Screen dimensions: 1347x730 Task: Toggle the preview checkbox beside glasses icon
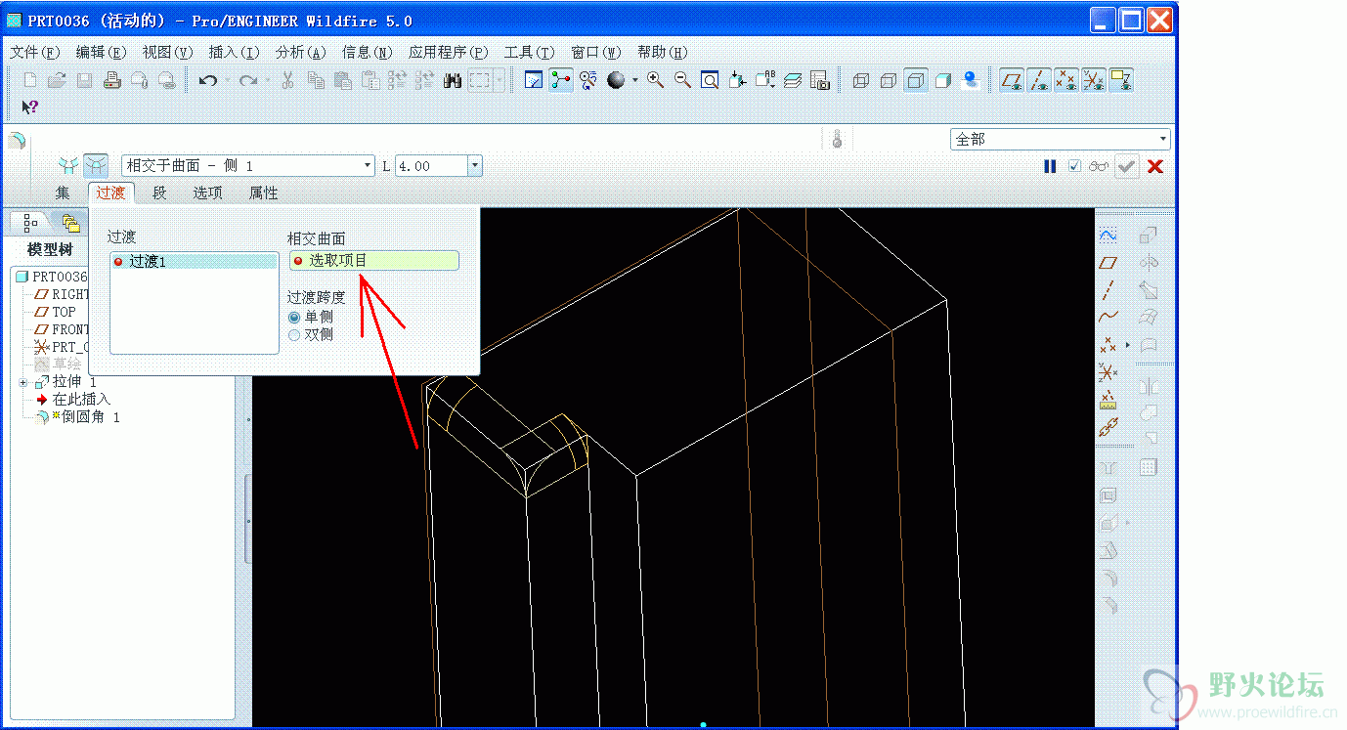1075,166
